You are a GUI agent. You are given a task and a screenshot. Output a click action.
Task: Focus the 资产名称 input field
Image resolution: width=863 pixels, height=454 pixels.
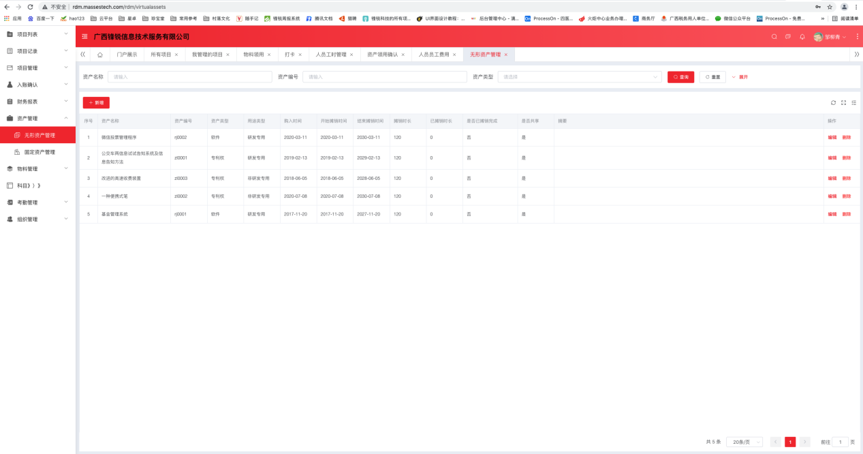click(190, 77)
